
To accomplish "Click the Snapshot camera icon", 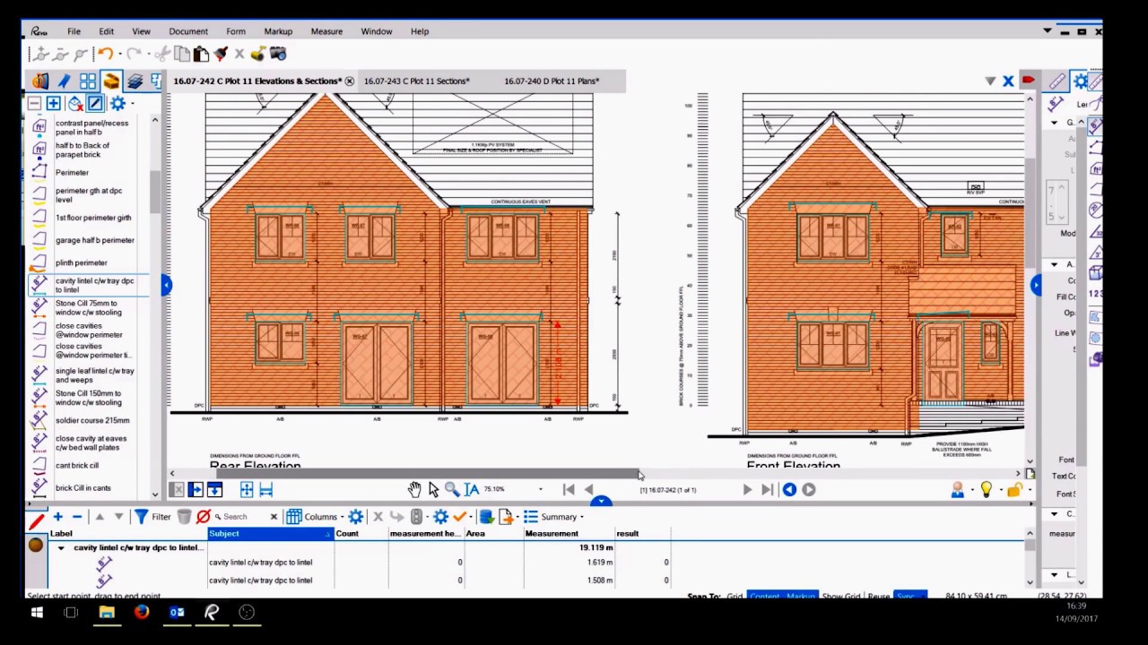I will [x=278, y=54].
